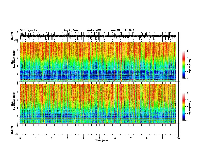The height and width of the screenshot is (155, 201).
Task: Click time axis tick label "7"
Action: 131,138
